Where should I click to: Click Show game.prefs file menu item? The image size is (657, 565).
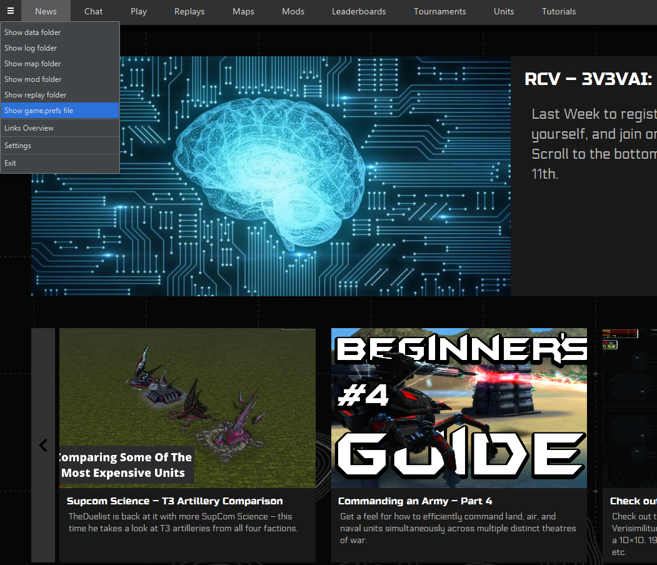(60, 111)
